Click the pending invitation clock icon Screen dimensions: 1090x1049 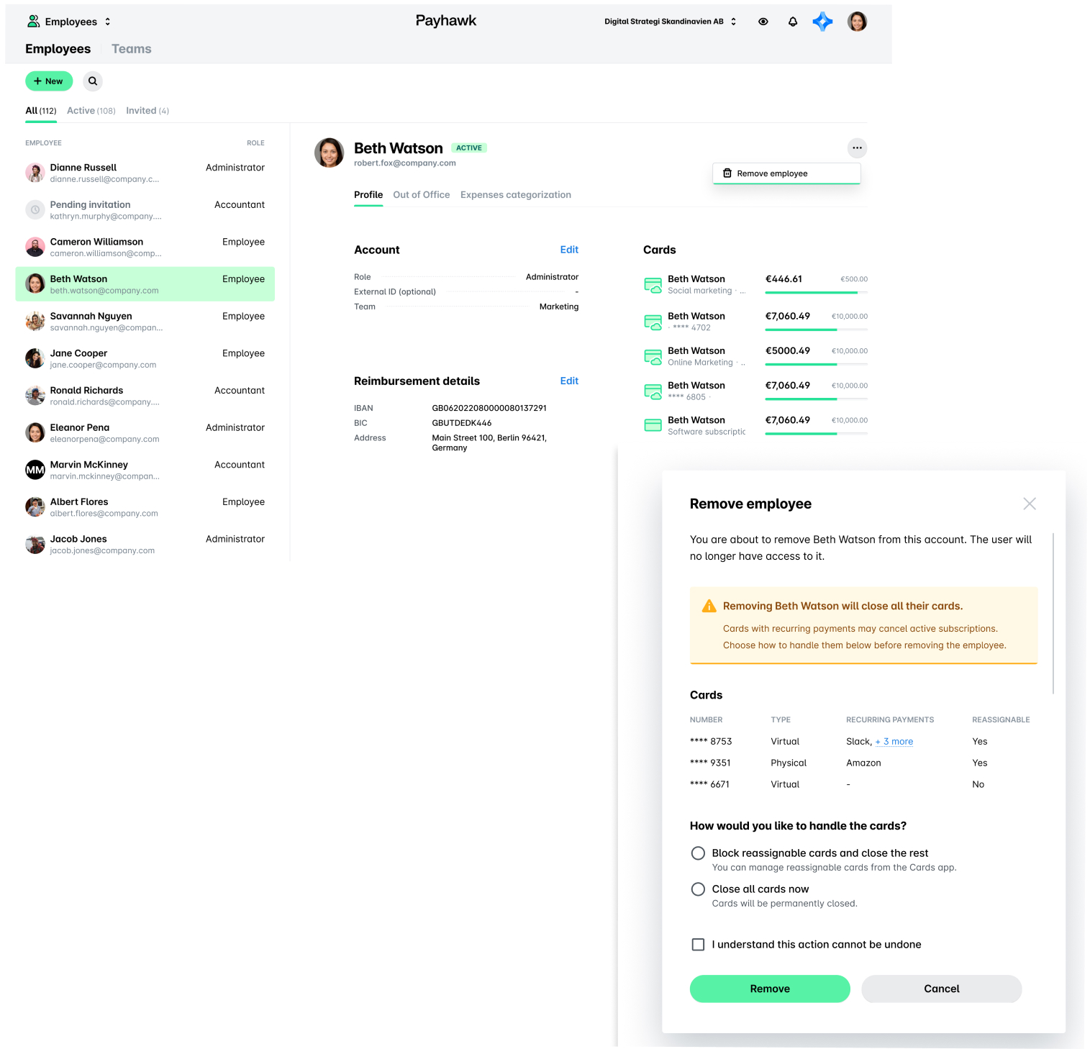35,210
